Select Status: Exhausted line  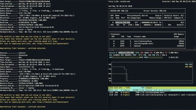pyautogui.click(x=14, y=55)
